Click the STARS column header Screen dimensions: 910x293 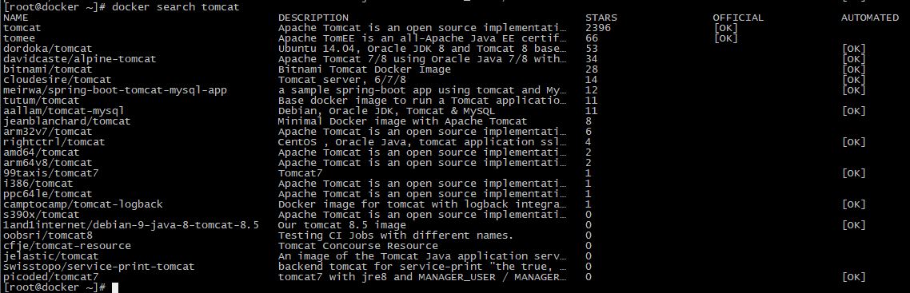point(601,18)
